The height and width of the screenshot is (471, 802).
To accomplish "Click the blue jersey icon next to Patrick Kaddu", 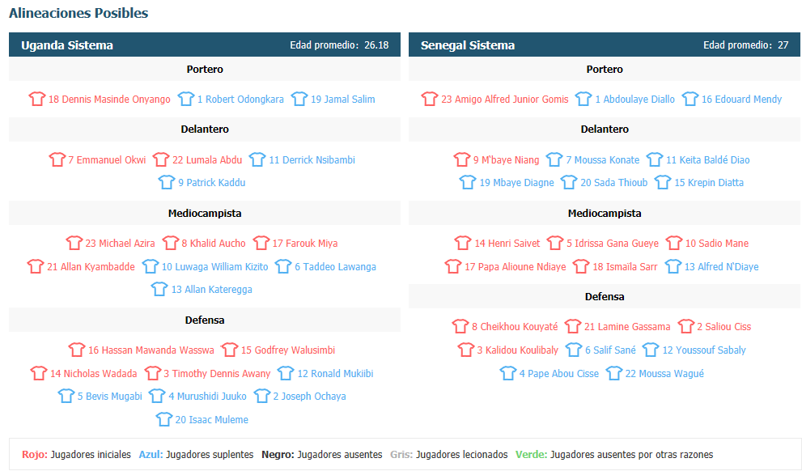I will pos(167,182).
